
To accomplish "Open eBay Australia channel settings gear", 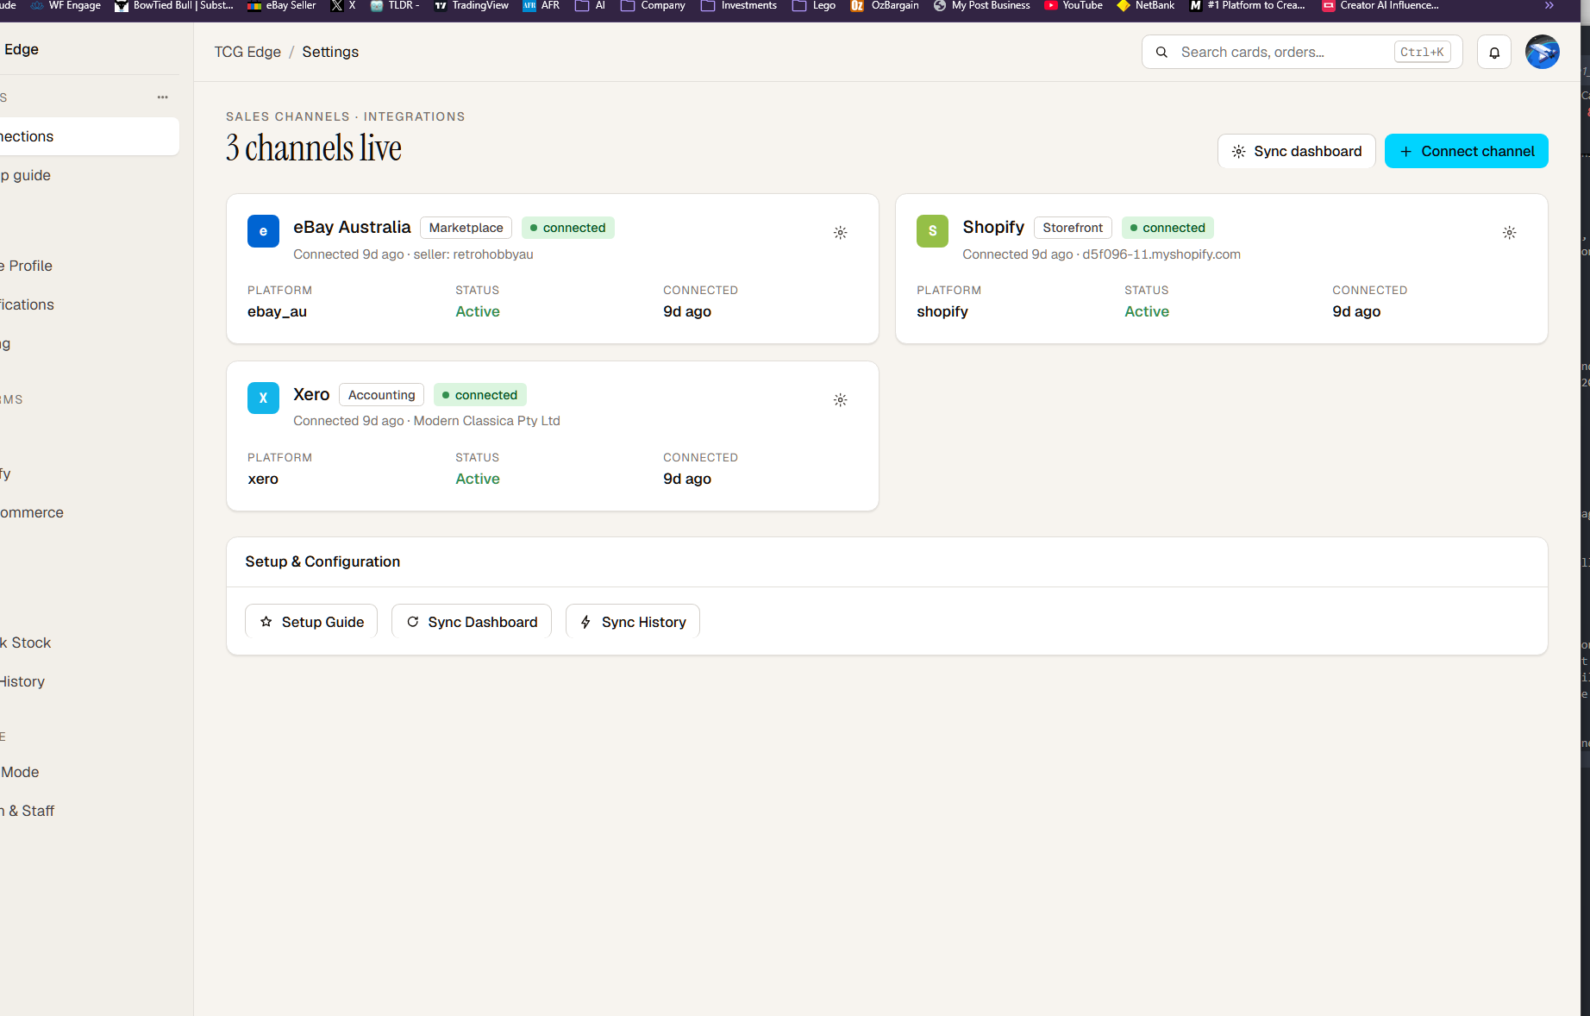I will [x=840, y=233].
